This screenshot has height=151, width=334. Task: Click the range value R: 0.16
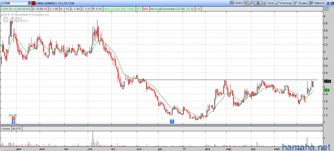click(x=97, y=9)
